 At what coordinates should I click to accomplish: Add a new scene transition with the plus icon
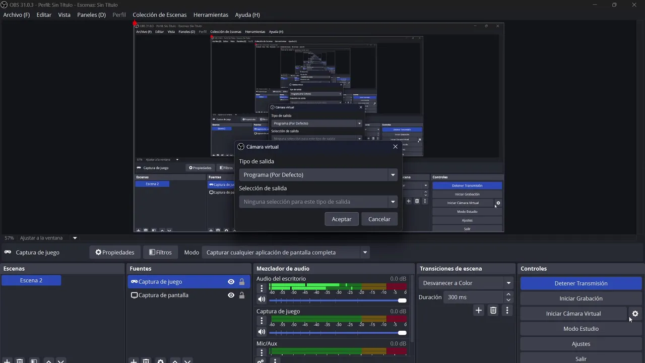pos(479,311)
